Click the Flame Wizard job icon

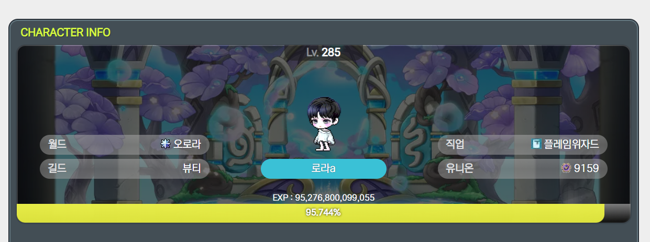536,144
